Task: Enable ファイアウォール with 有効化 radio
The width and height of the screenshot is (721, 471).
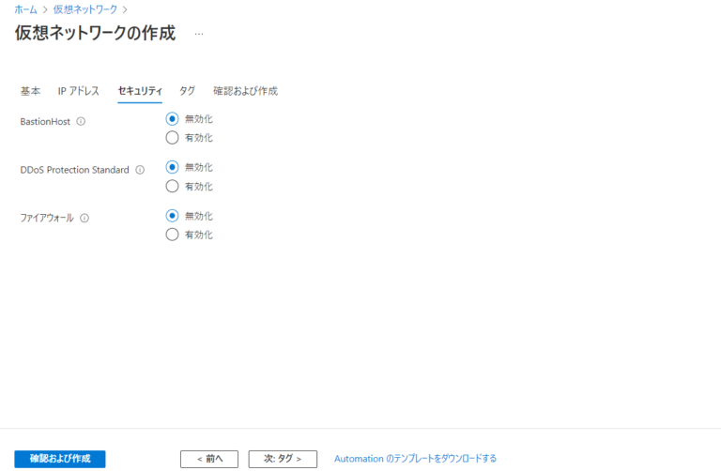Action: pos(172,235)
